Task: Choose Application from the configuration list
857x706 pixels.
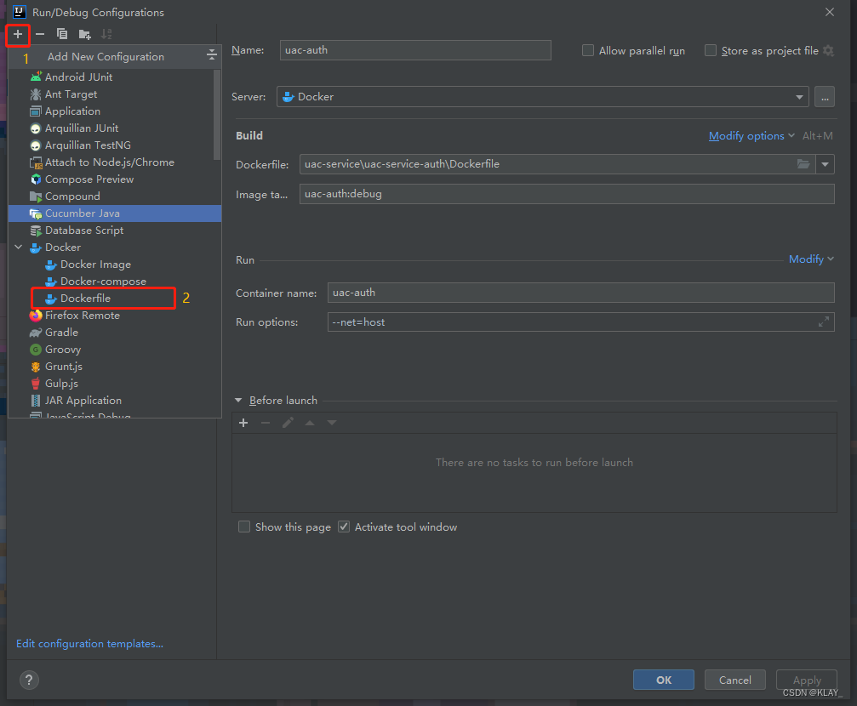Action: tap(115, 111)
